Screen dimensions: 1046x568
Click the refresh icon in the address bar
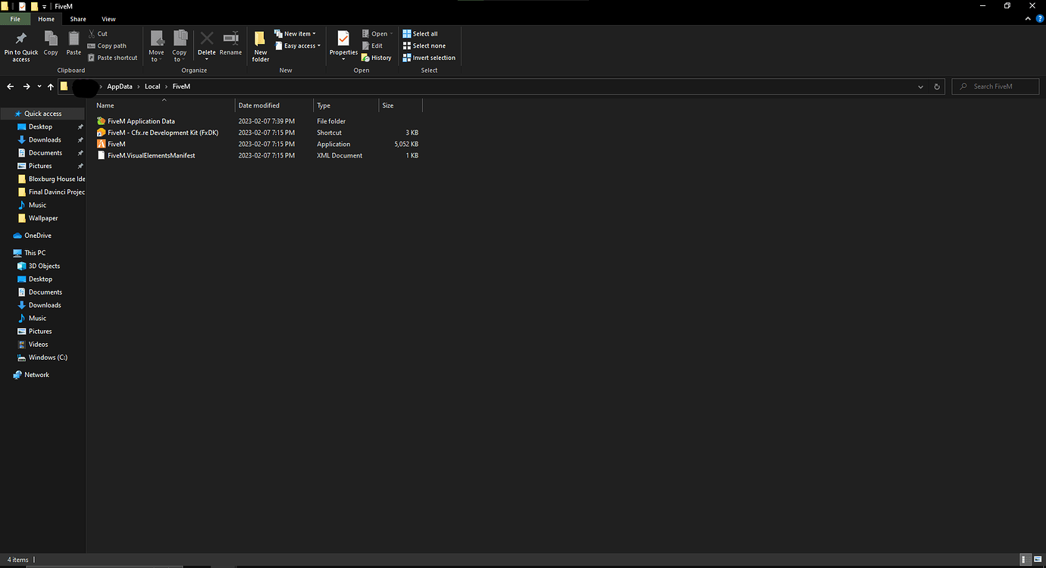(936, 86)
